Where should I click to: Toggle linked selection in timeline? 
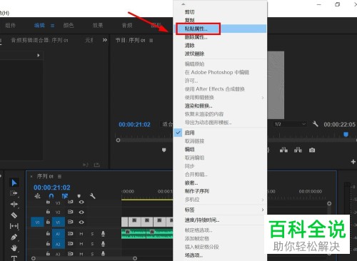[x=65, y=196]
